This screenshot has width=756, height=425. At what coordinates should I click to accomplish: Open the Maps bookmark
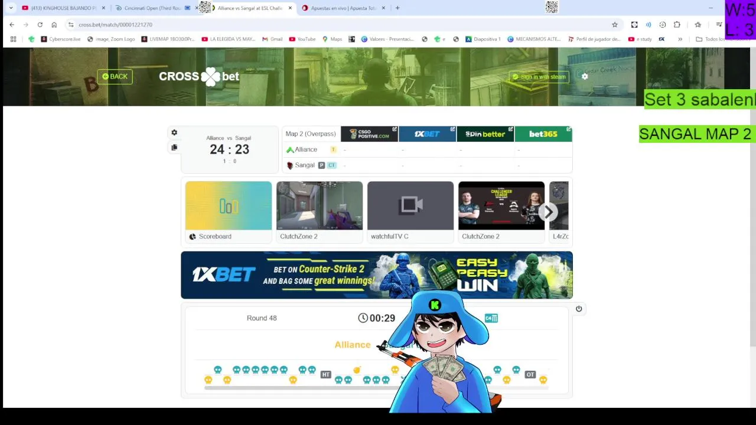332,40
